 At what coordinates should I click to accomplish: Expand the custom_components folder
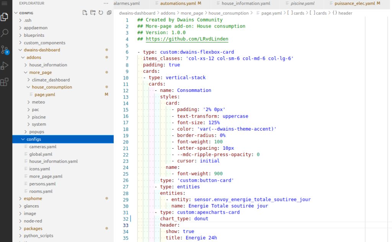(63, 43)
